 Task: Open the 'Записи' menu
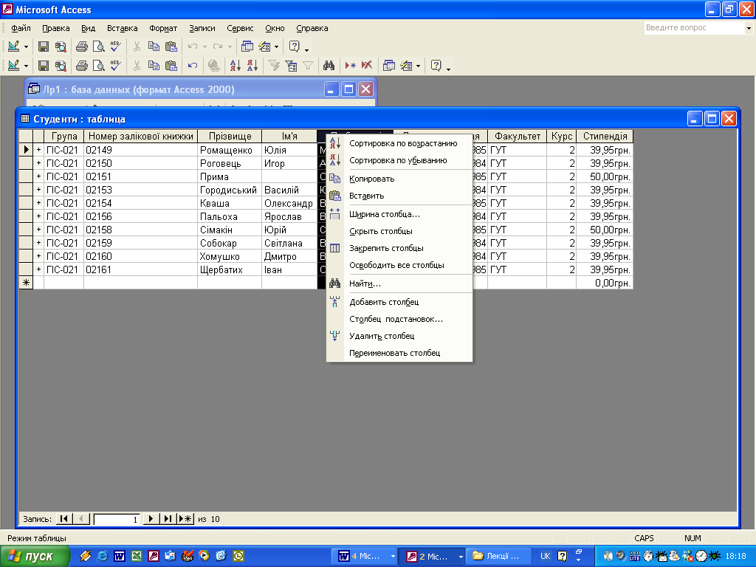(x=202, y=28)
